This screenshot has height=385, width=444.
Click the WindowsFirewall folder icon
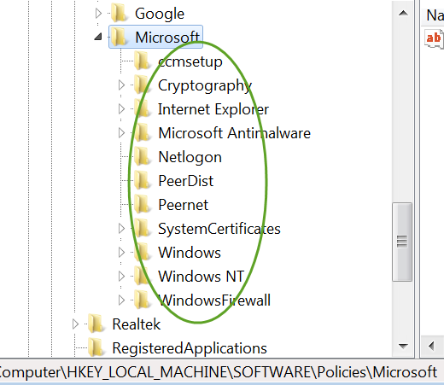[x=142, y=300]
